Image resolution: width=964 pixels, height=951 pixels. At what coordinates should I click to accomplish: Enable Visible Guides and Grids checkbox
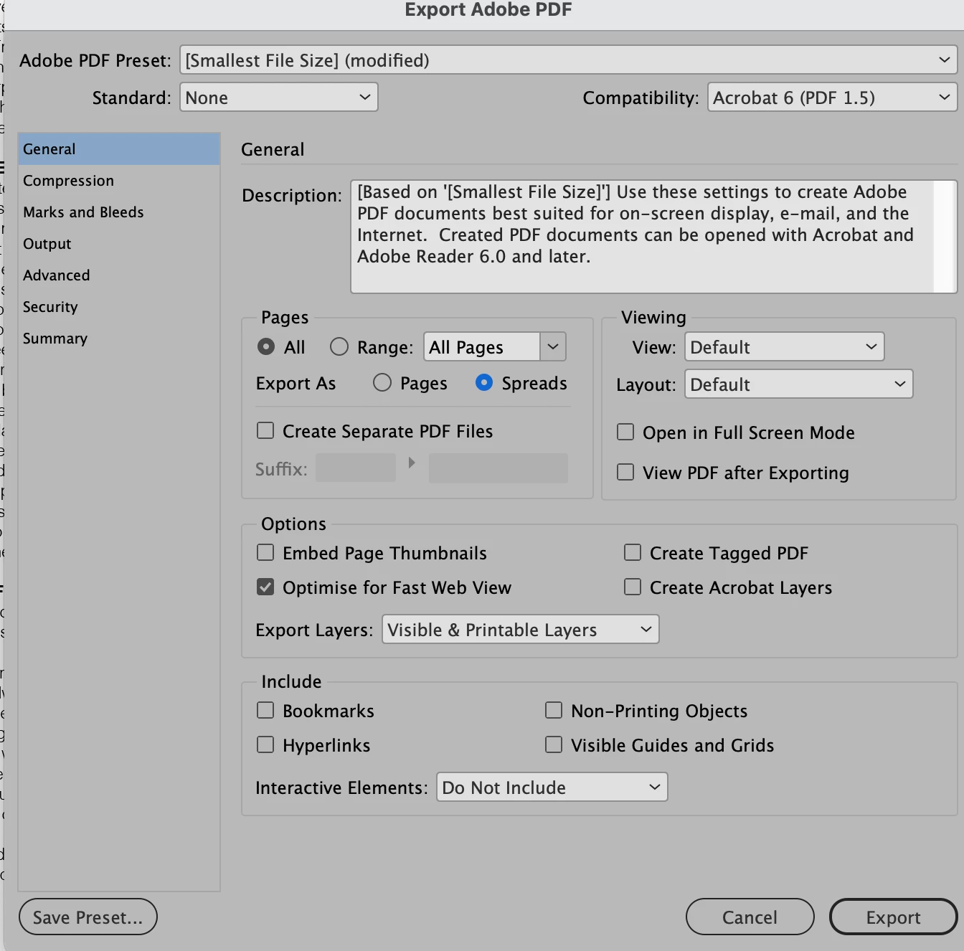click(x=554, y=744)
